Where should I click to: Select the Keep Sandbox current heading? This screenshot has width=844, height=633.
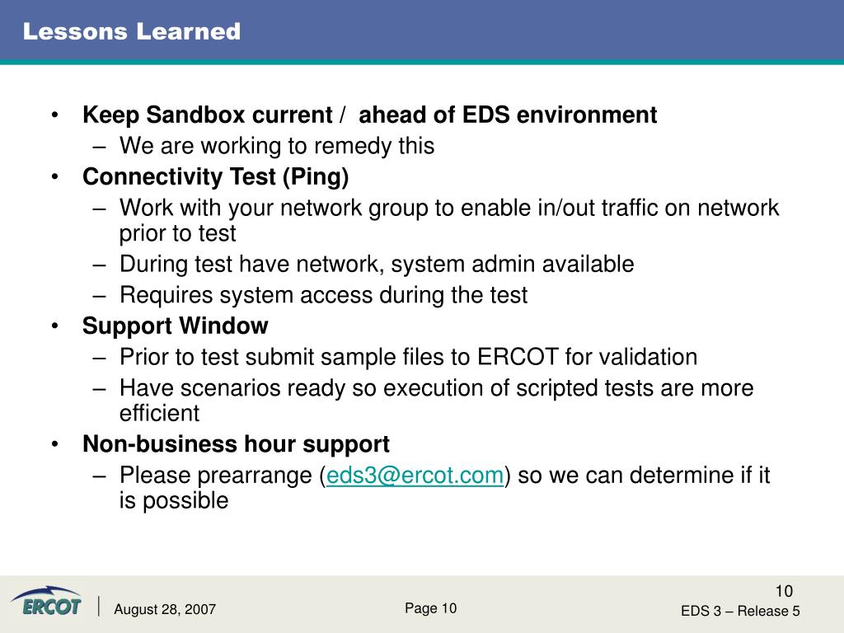pos(369,115)
